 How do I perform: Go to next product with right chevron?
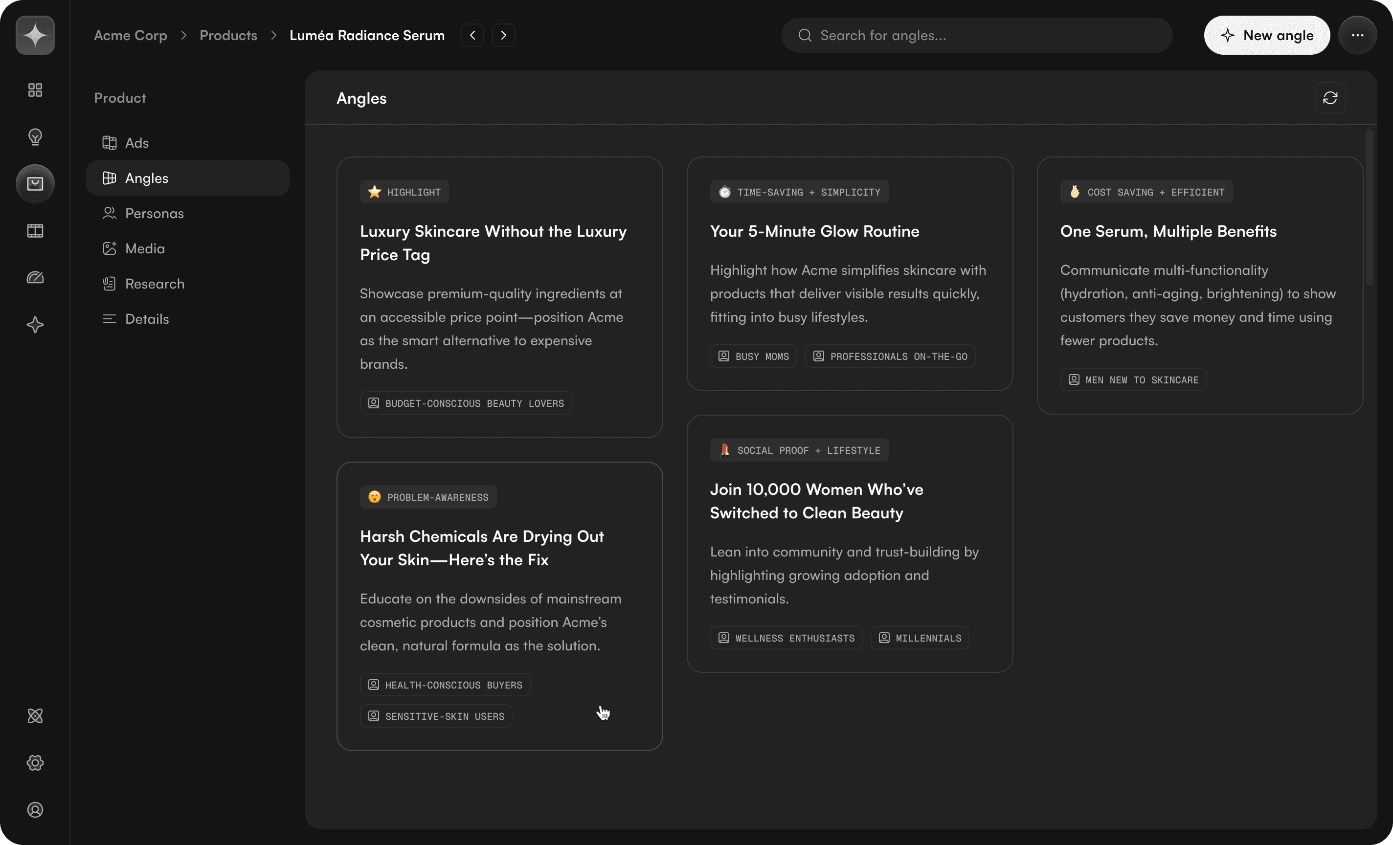(504, 35)
